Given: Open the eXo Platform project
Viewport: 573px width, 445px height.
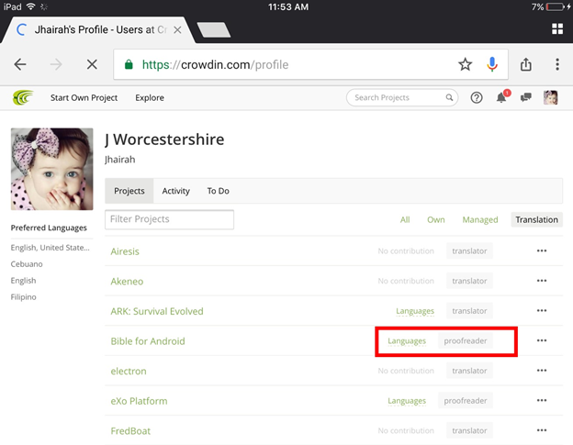Looking at the screenshot, I should click(x=139, y=401).
